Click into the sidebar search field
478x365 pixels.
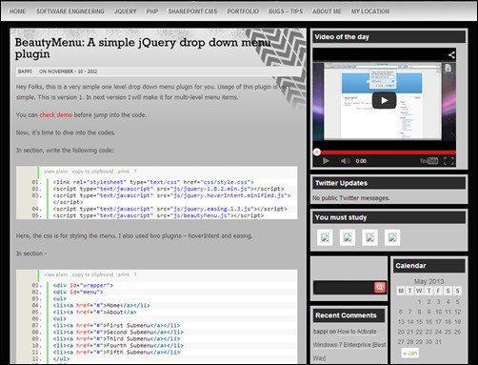[344, 288]
